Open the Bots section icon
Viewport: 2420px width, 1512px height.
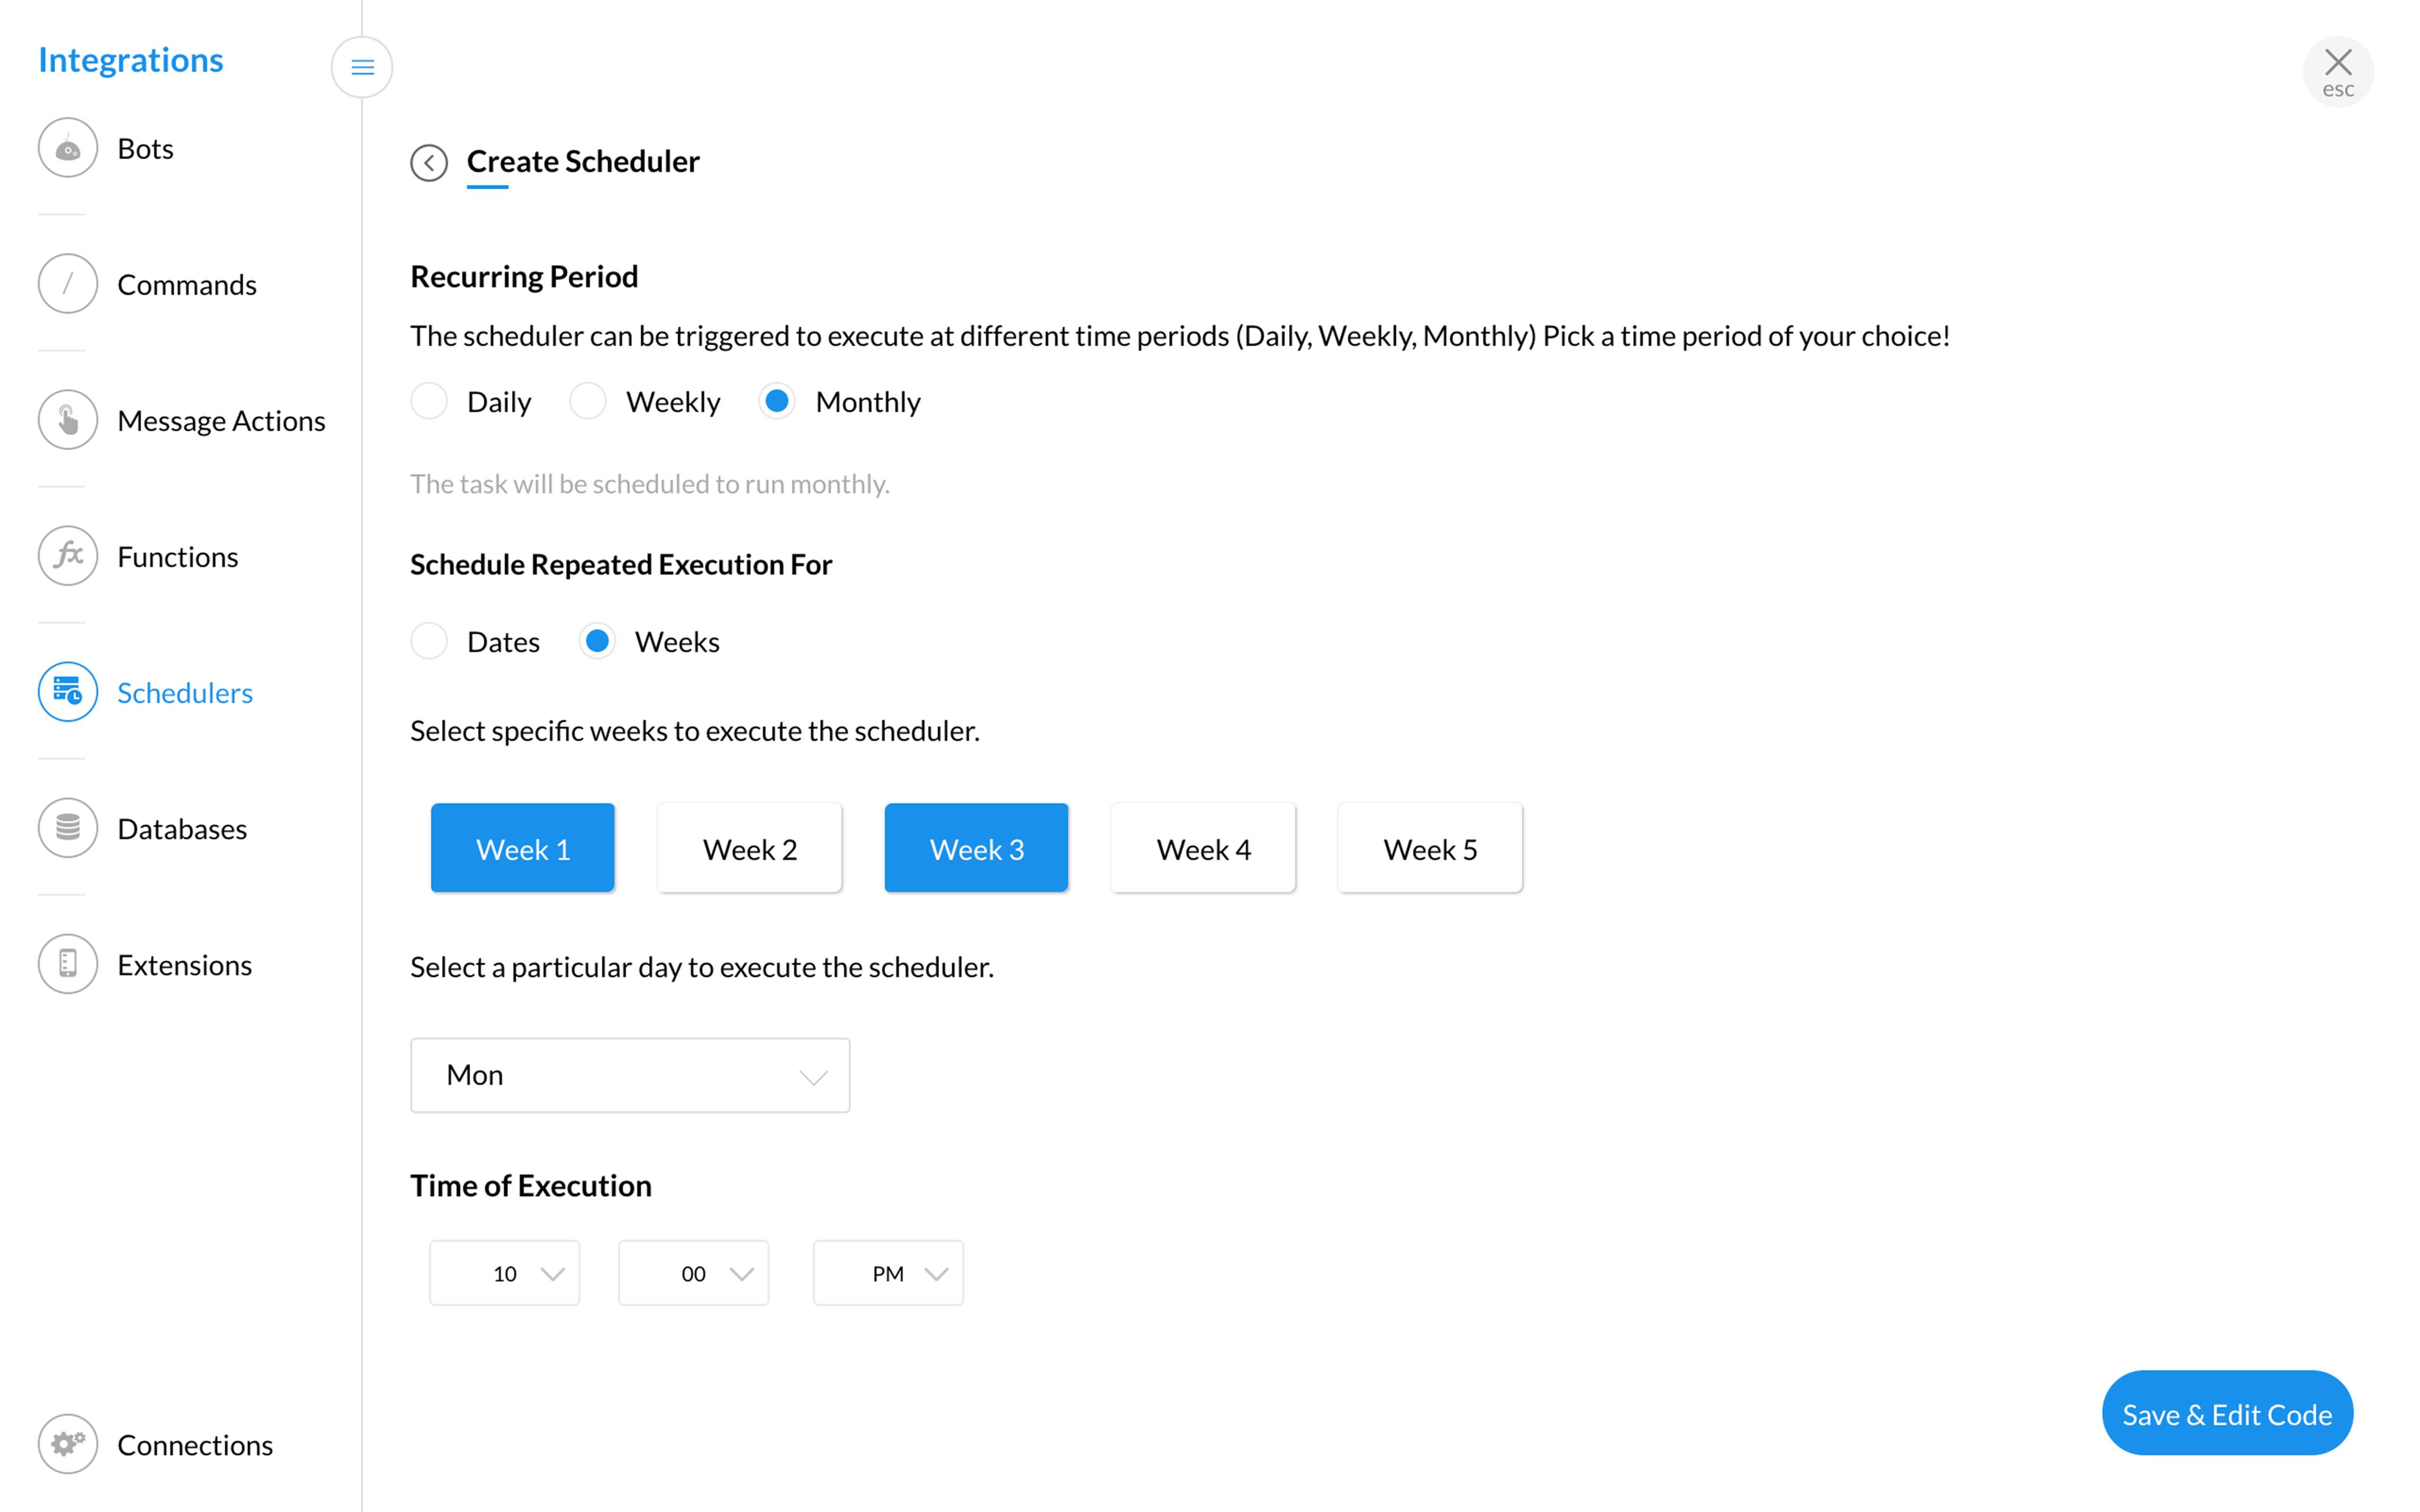[x=67, y=147]
